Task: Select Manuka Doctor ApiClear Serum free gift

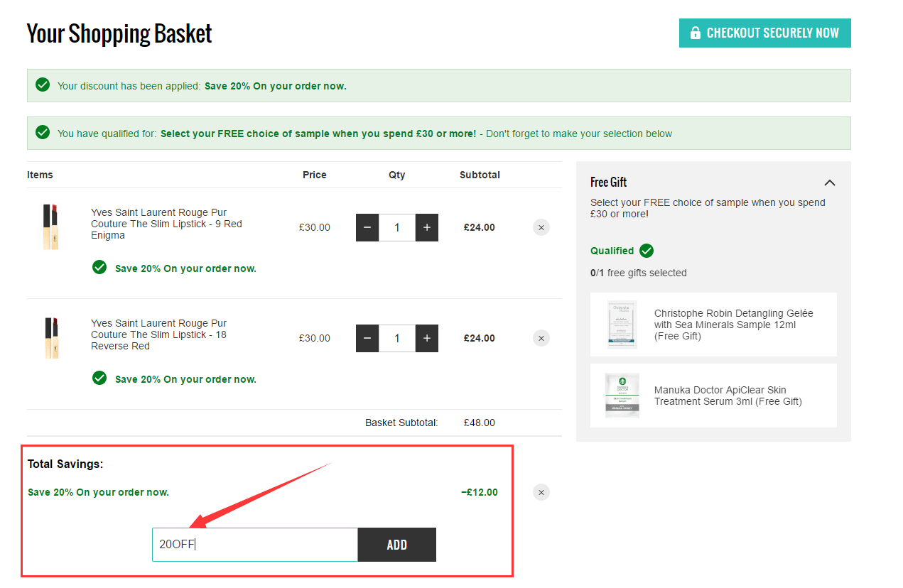Action: pyautogui.click(x=713, y=396)
